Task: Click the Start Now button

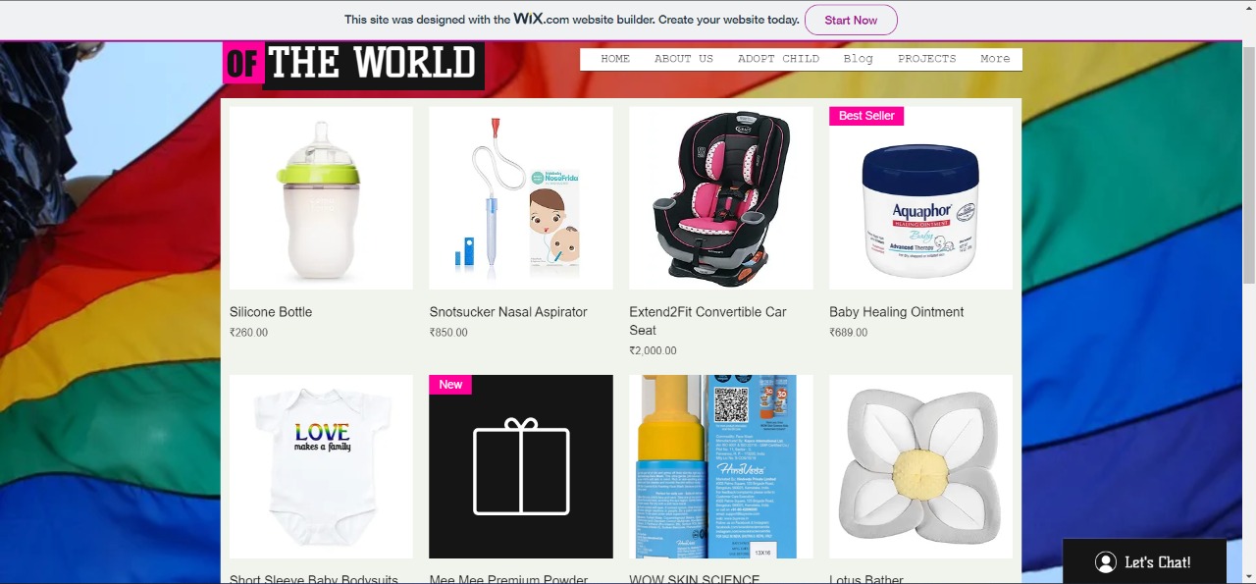Action: point(851,20)
